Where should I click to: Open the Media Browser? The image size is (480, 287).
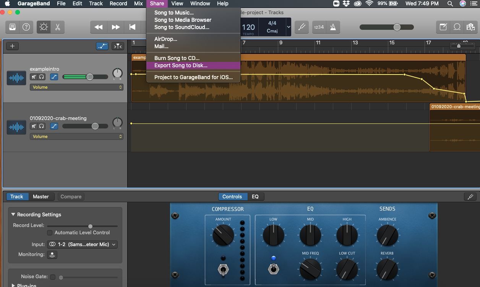[x=470, y=27]
